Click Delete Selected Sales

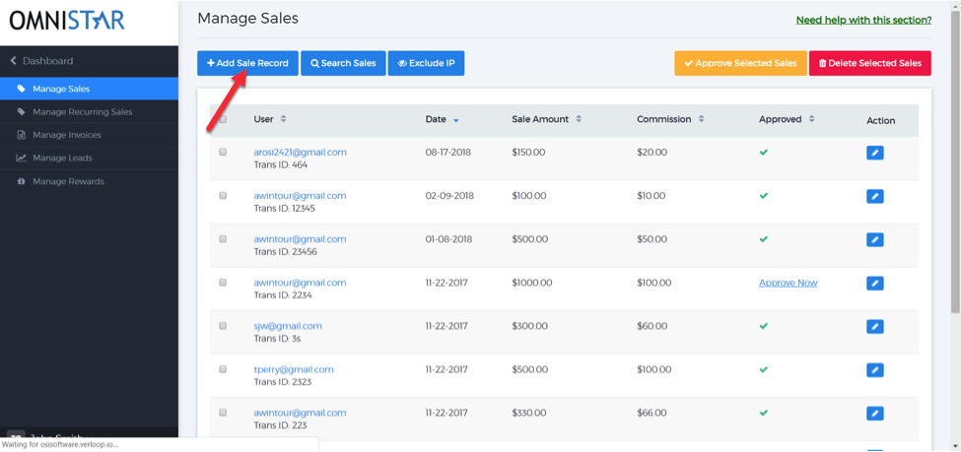click(x=870, y=63)
